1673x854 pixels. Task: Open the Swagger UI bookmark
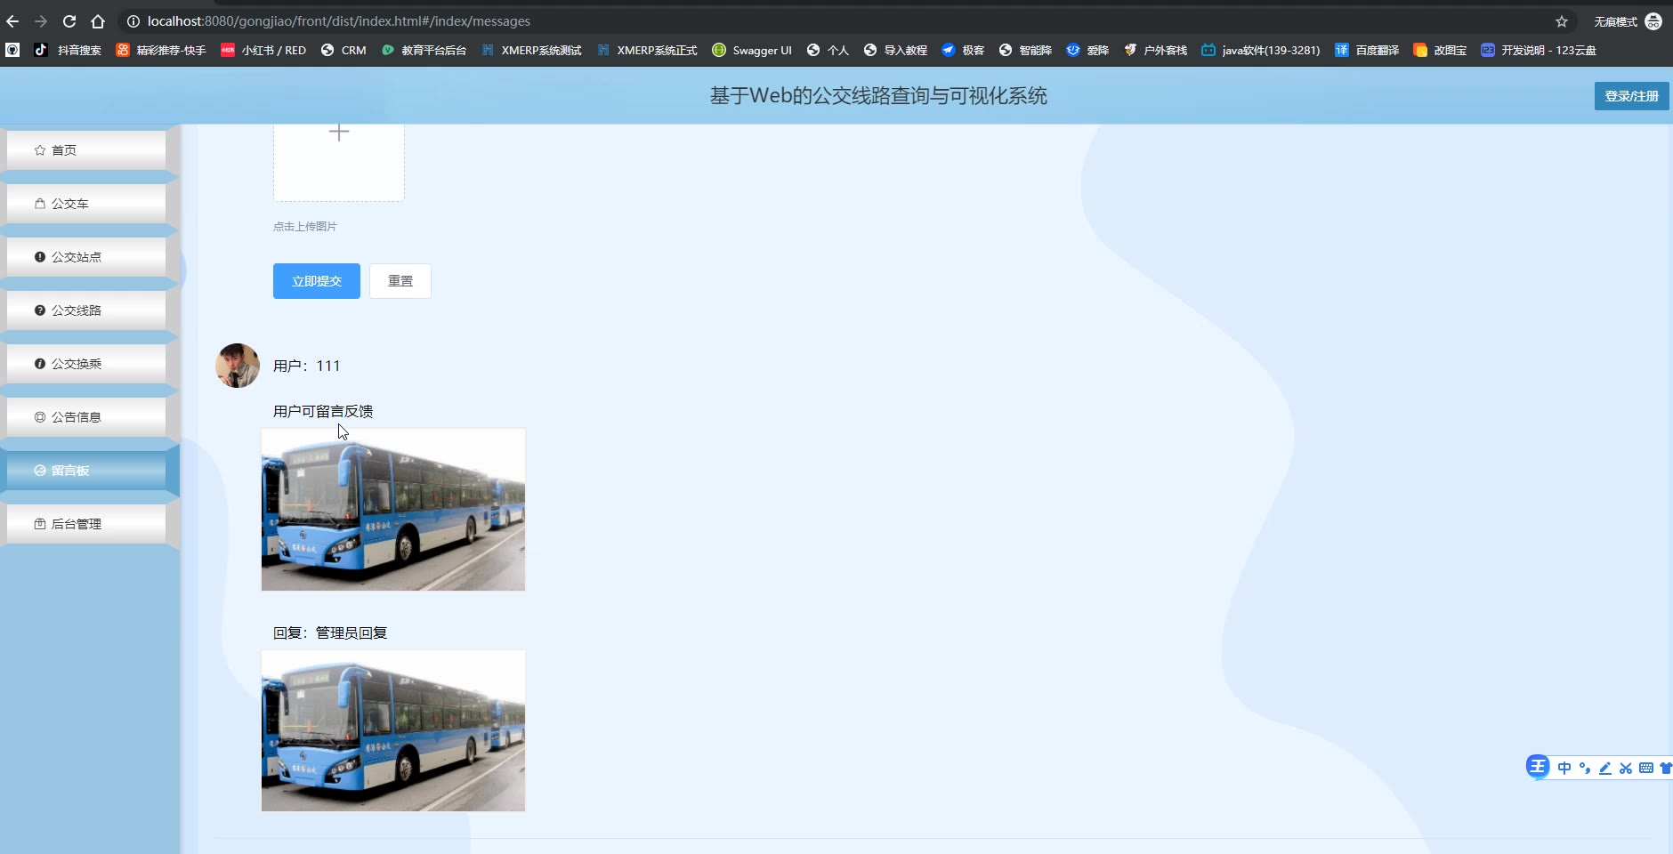752,50
